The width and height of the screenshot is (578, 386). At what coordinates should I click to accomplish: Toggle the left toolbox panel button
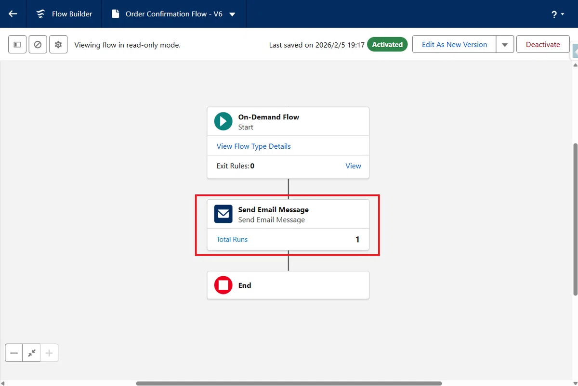(x=17, y=44)
